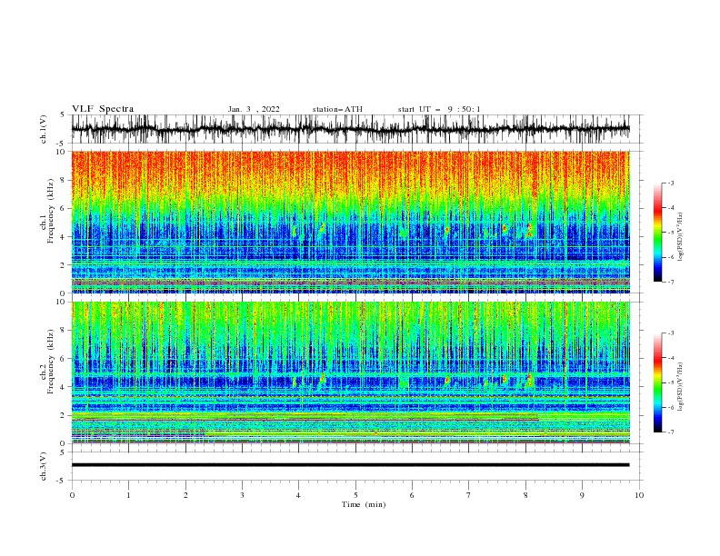The width and height of the screenshot is (720, 556).
Task: Click time axis tick label '3'
Action: 242,495
